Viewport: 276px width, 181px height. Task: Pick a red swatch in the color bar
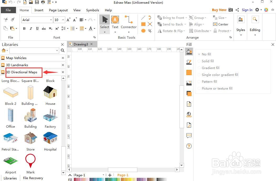point(75,179)
